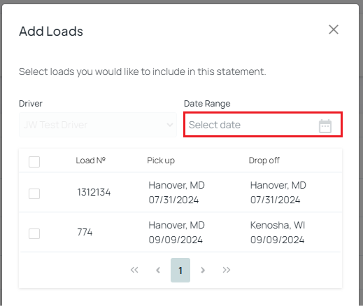363x307 pixels.
Task: Jump to the last page of loads
Action: coord(227,270)
